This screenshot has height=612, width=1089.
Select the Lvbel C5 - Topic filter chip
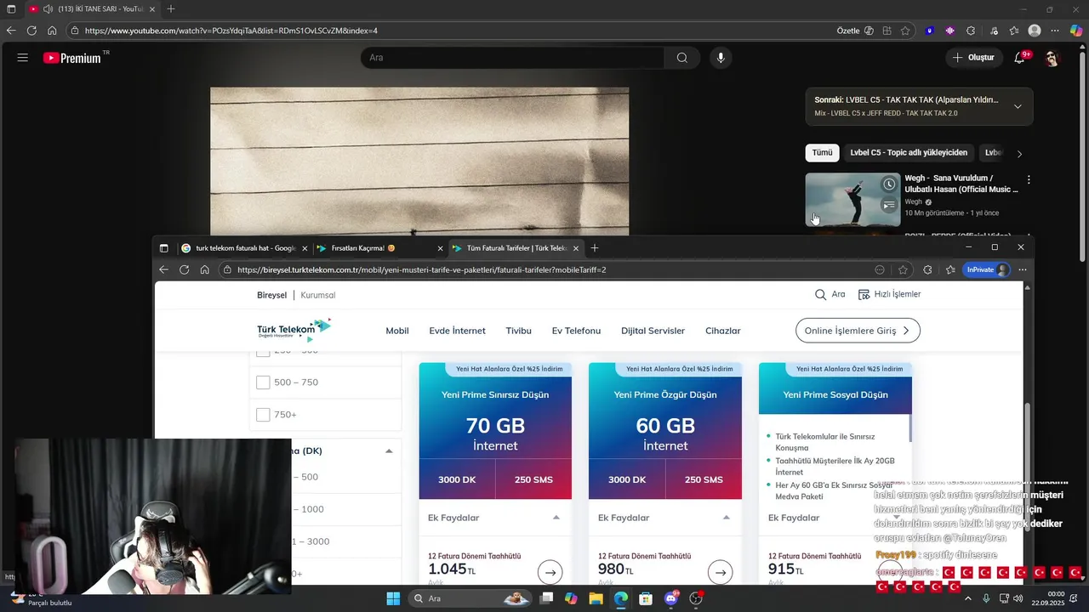[909, 153]
